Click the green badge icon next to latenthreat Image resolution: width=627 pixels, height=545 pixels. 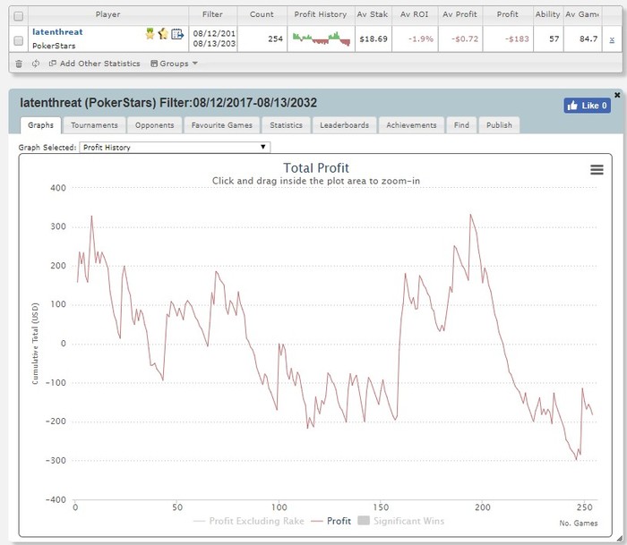point(150,34)
